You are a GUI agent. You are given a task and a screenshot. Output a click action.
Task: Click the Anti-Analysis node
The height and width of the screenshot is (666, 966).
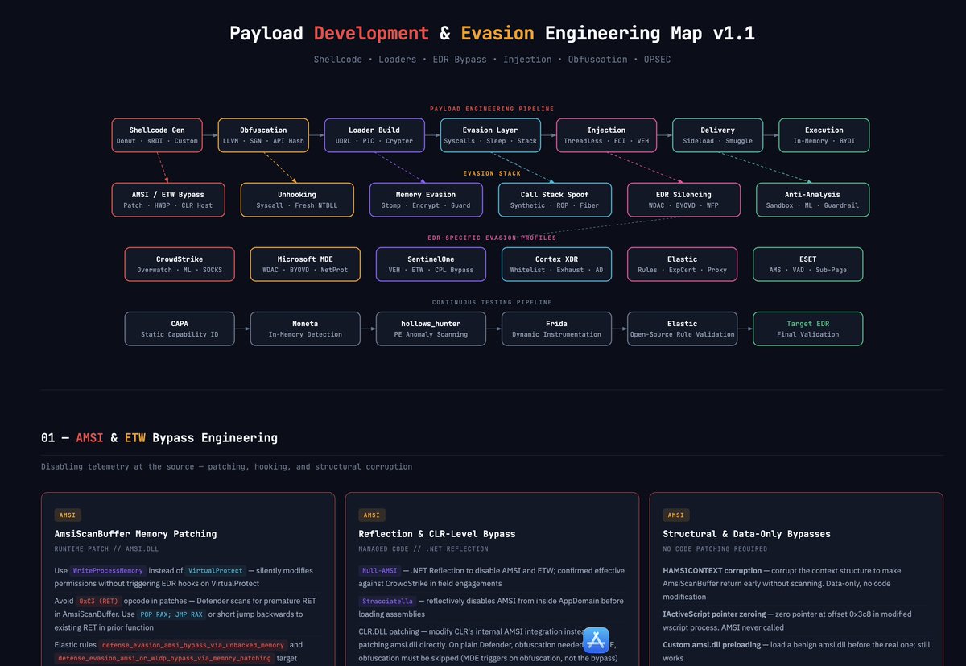812,200
